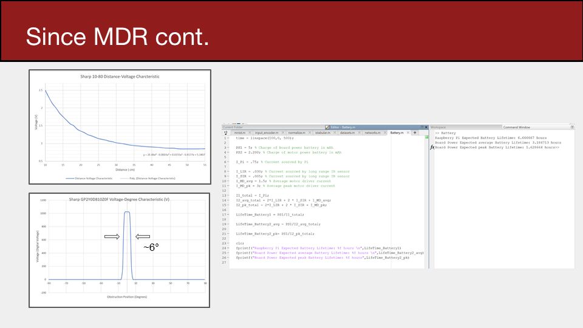This screenshot has width=583, height=328.
Task: Close the datasets.m tab with its X
Action: point(359,133)
